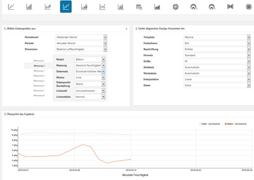Switch to the Messung 3 tab
254x180 pixels.
(x=39, y=71)
